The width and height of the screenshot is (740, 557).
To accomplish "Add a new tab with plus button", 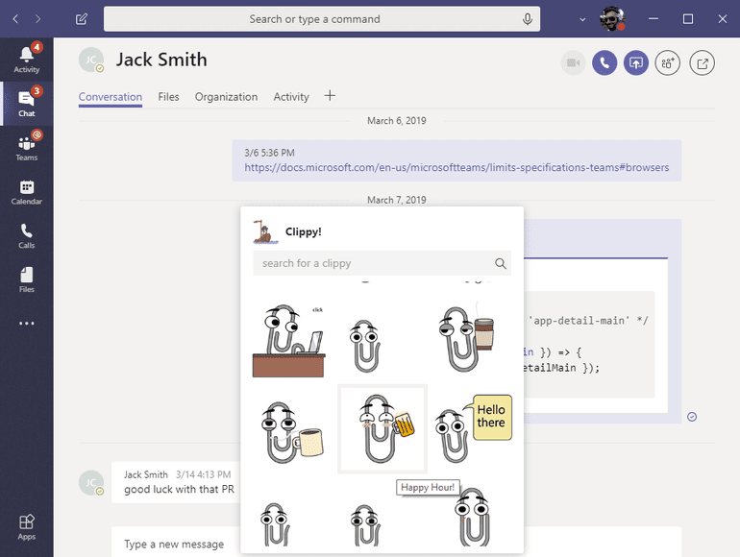I will click(x=330, y=96).
